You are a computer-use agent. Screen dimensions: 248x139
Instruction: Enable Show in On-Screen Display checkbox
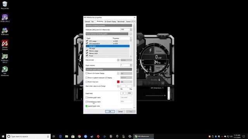click(x=86, y=73)
